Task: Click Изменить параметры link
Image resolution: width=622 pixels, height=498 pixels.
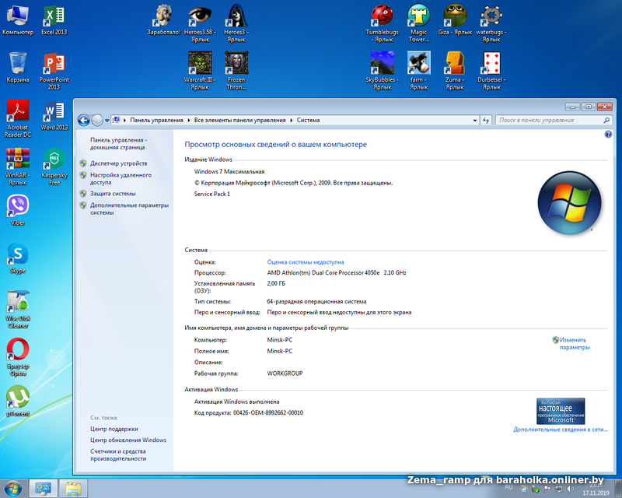Action: point(574,343)
